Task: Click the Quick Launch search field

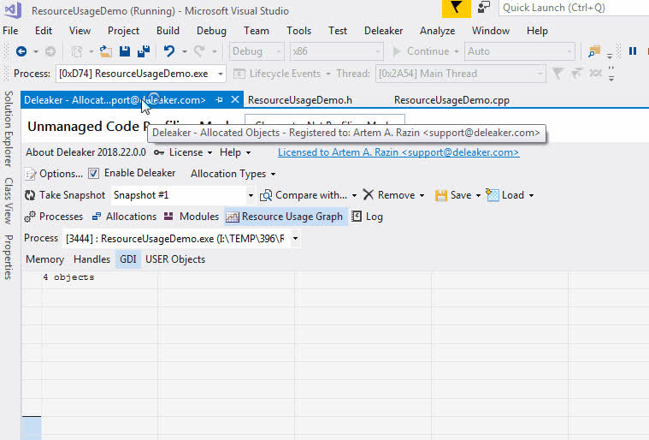Action: pos(574,8)
